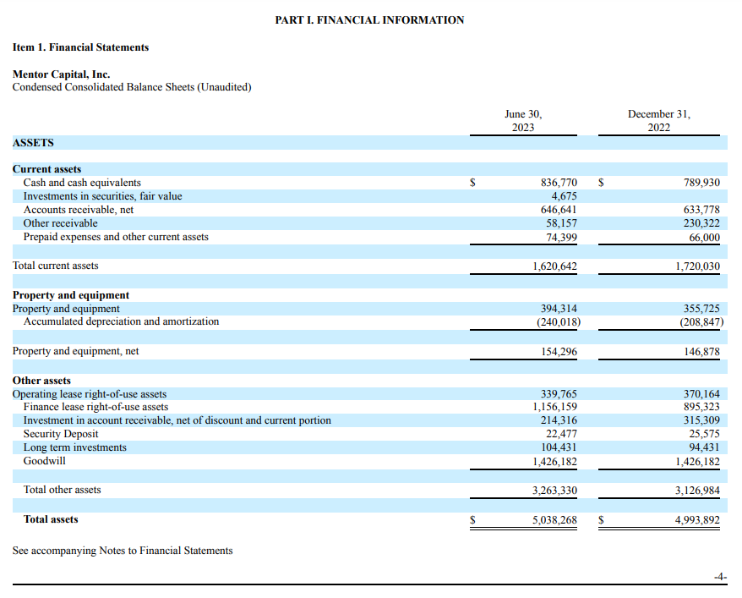This screenshot has height=598, width=742.
Task: Select the 'Total other assets' label
Action: coord(62,490)
